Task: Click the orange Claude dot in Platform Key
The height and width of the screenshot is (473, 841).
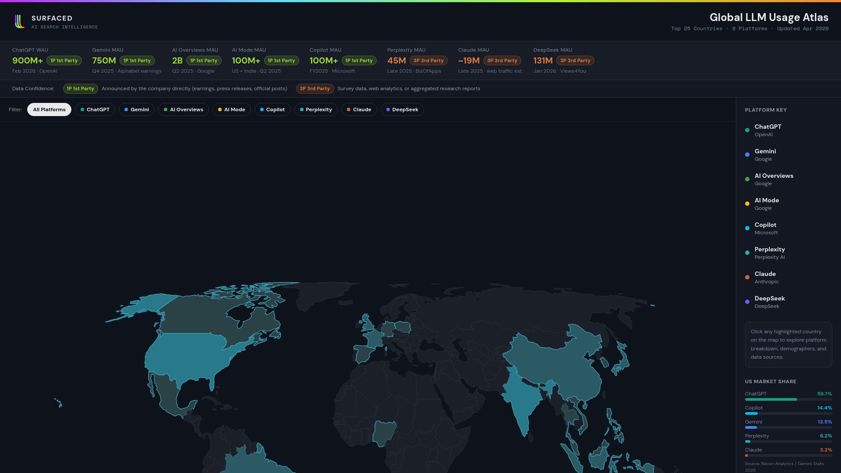Action: (x=747, y=277)
